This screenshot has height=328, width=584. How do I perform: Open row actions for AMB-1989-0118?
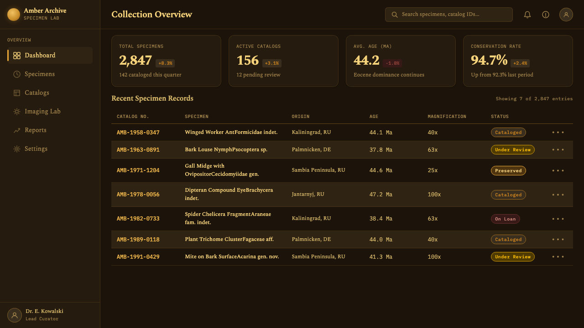coord(558,240)
